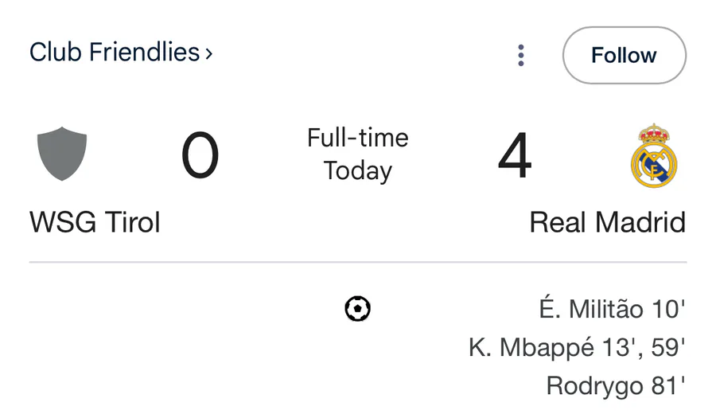Image resolution: width=716 pixels, height=418 pixels.
Task: Click Real Madrid's score of 4
Action: [515, 156]
